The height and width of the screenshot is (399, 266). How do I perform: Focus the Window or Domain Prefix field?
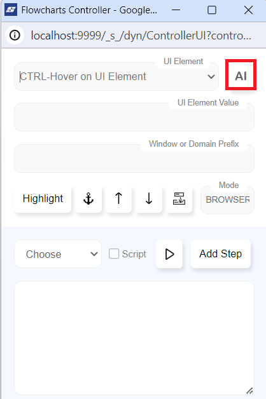click(134, 159)
